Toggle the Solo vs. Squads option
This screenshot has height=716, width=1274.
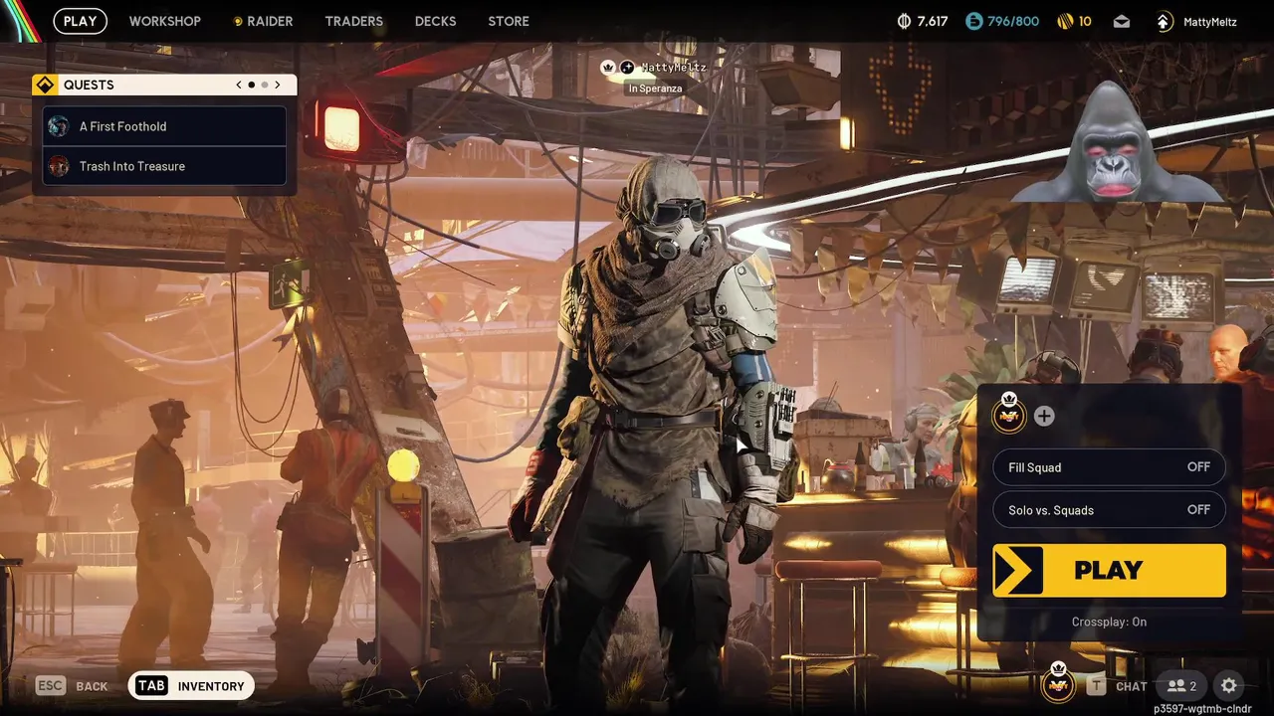tap(1109, 510)
